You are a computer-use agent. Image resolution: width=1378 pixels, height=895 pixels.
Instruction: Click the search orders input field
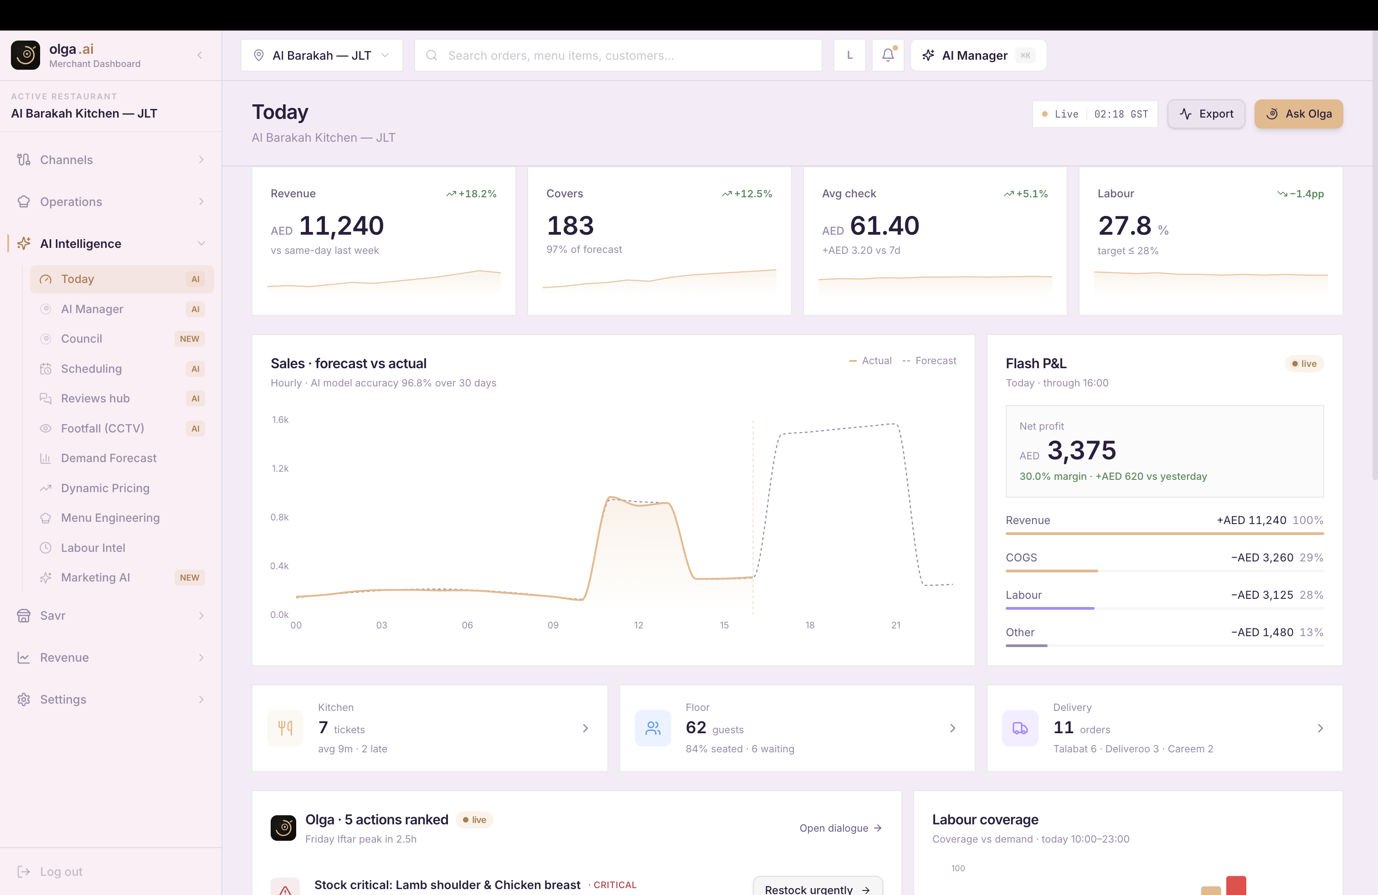[618, 55]
